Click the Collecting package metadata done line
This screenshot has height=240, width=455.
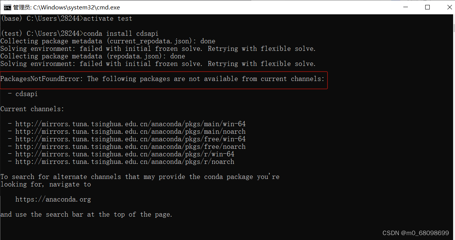108,41
